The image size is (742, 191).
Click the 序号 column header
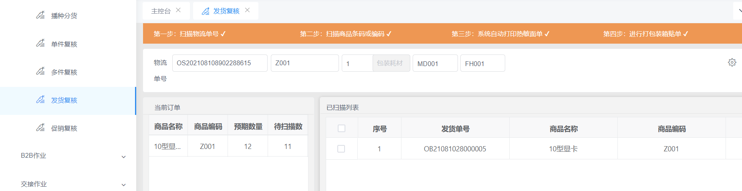(x=379, y=129)
